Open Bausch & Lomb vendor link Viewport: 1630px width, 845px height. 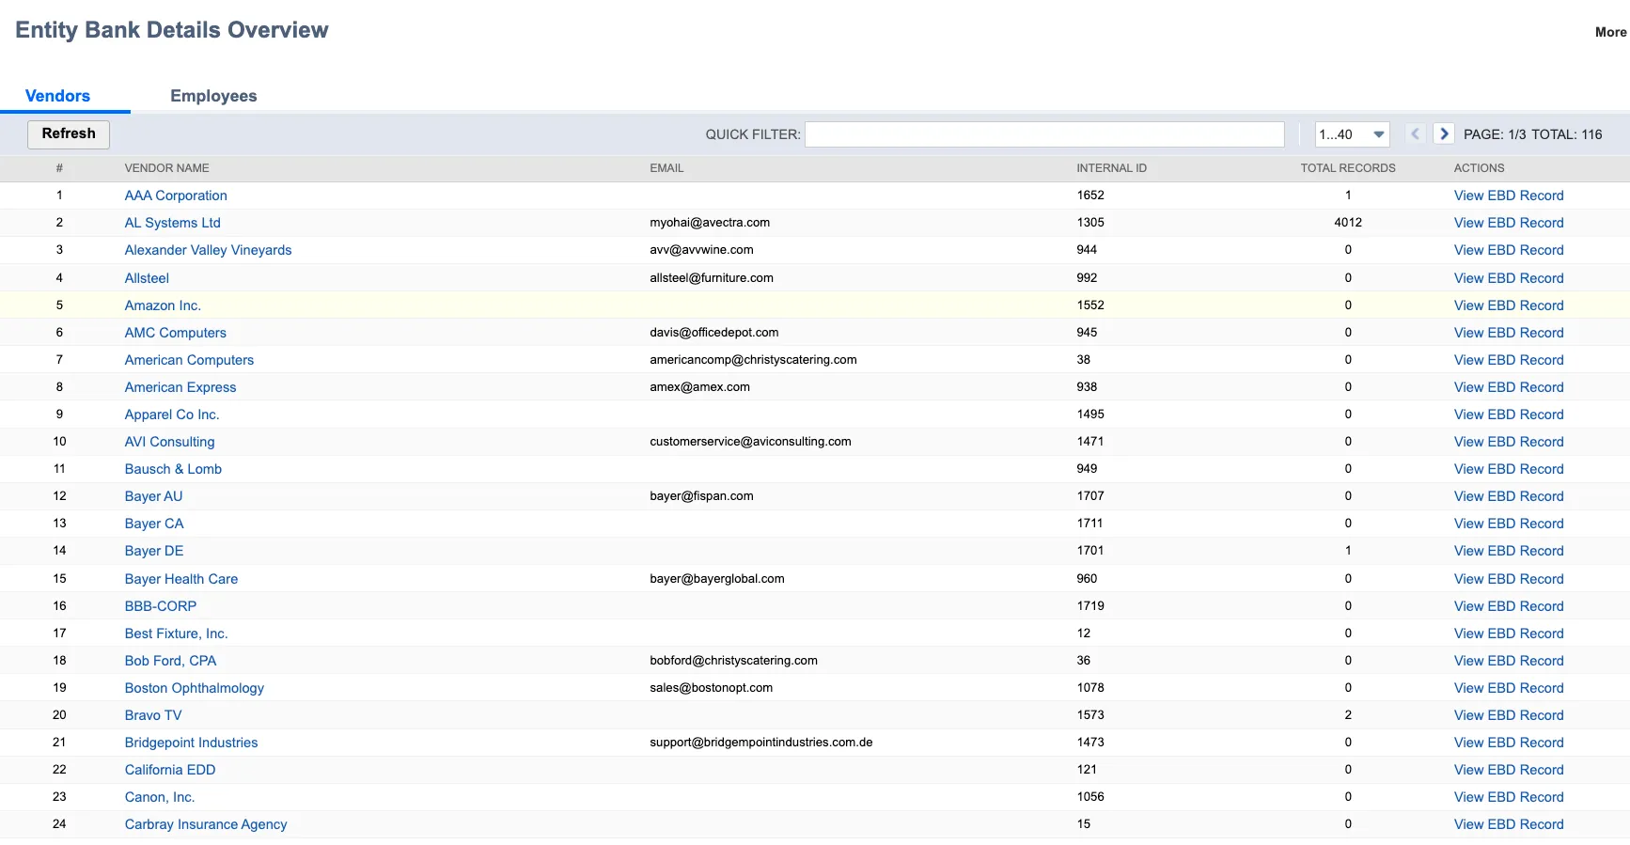pos(173,469)
